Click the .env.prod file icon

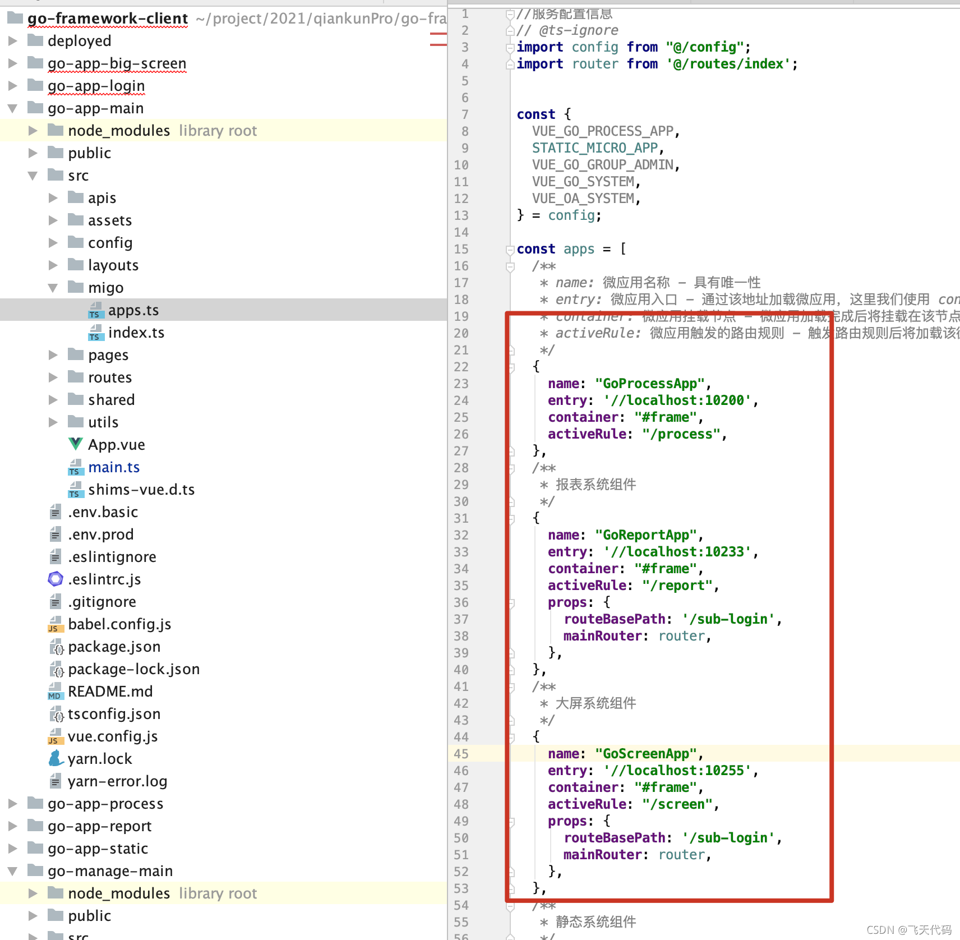(56, 534)
